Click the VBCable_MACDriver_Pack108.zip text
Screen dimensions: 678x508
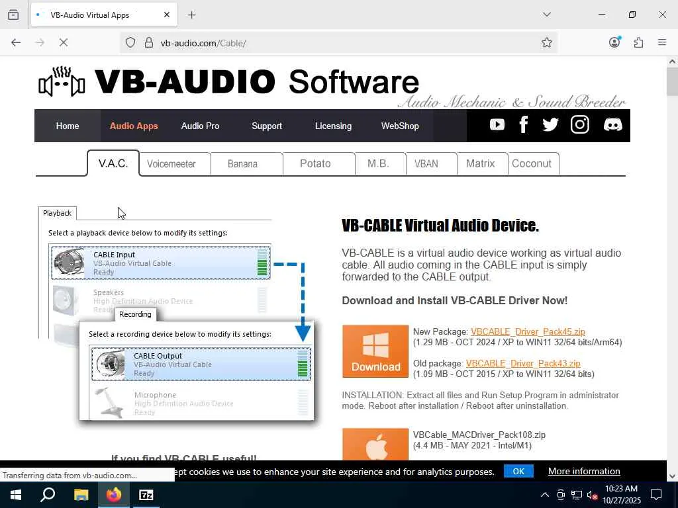pyautogui.click(x=479, y=435)
